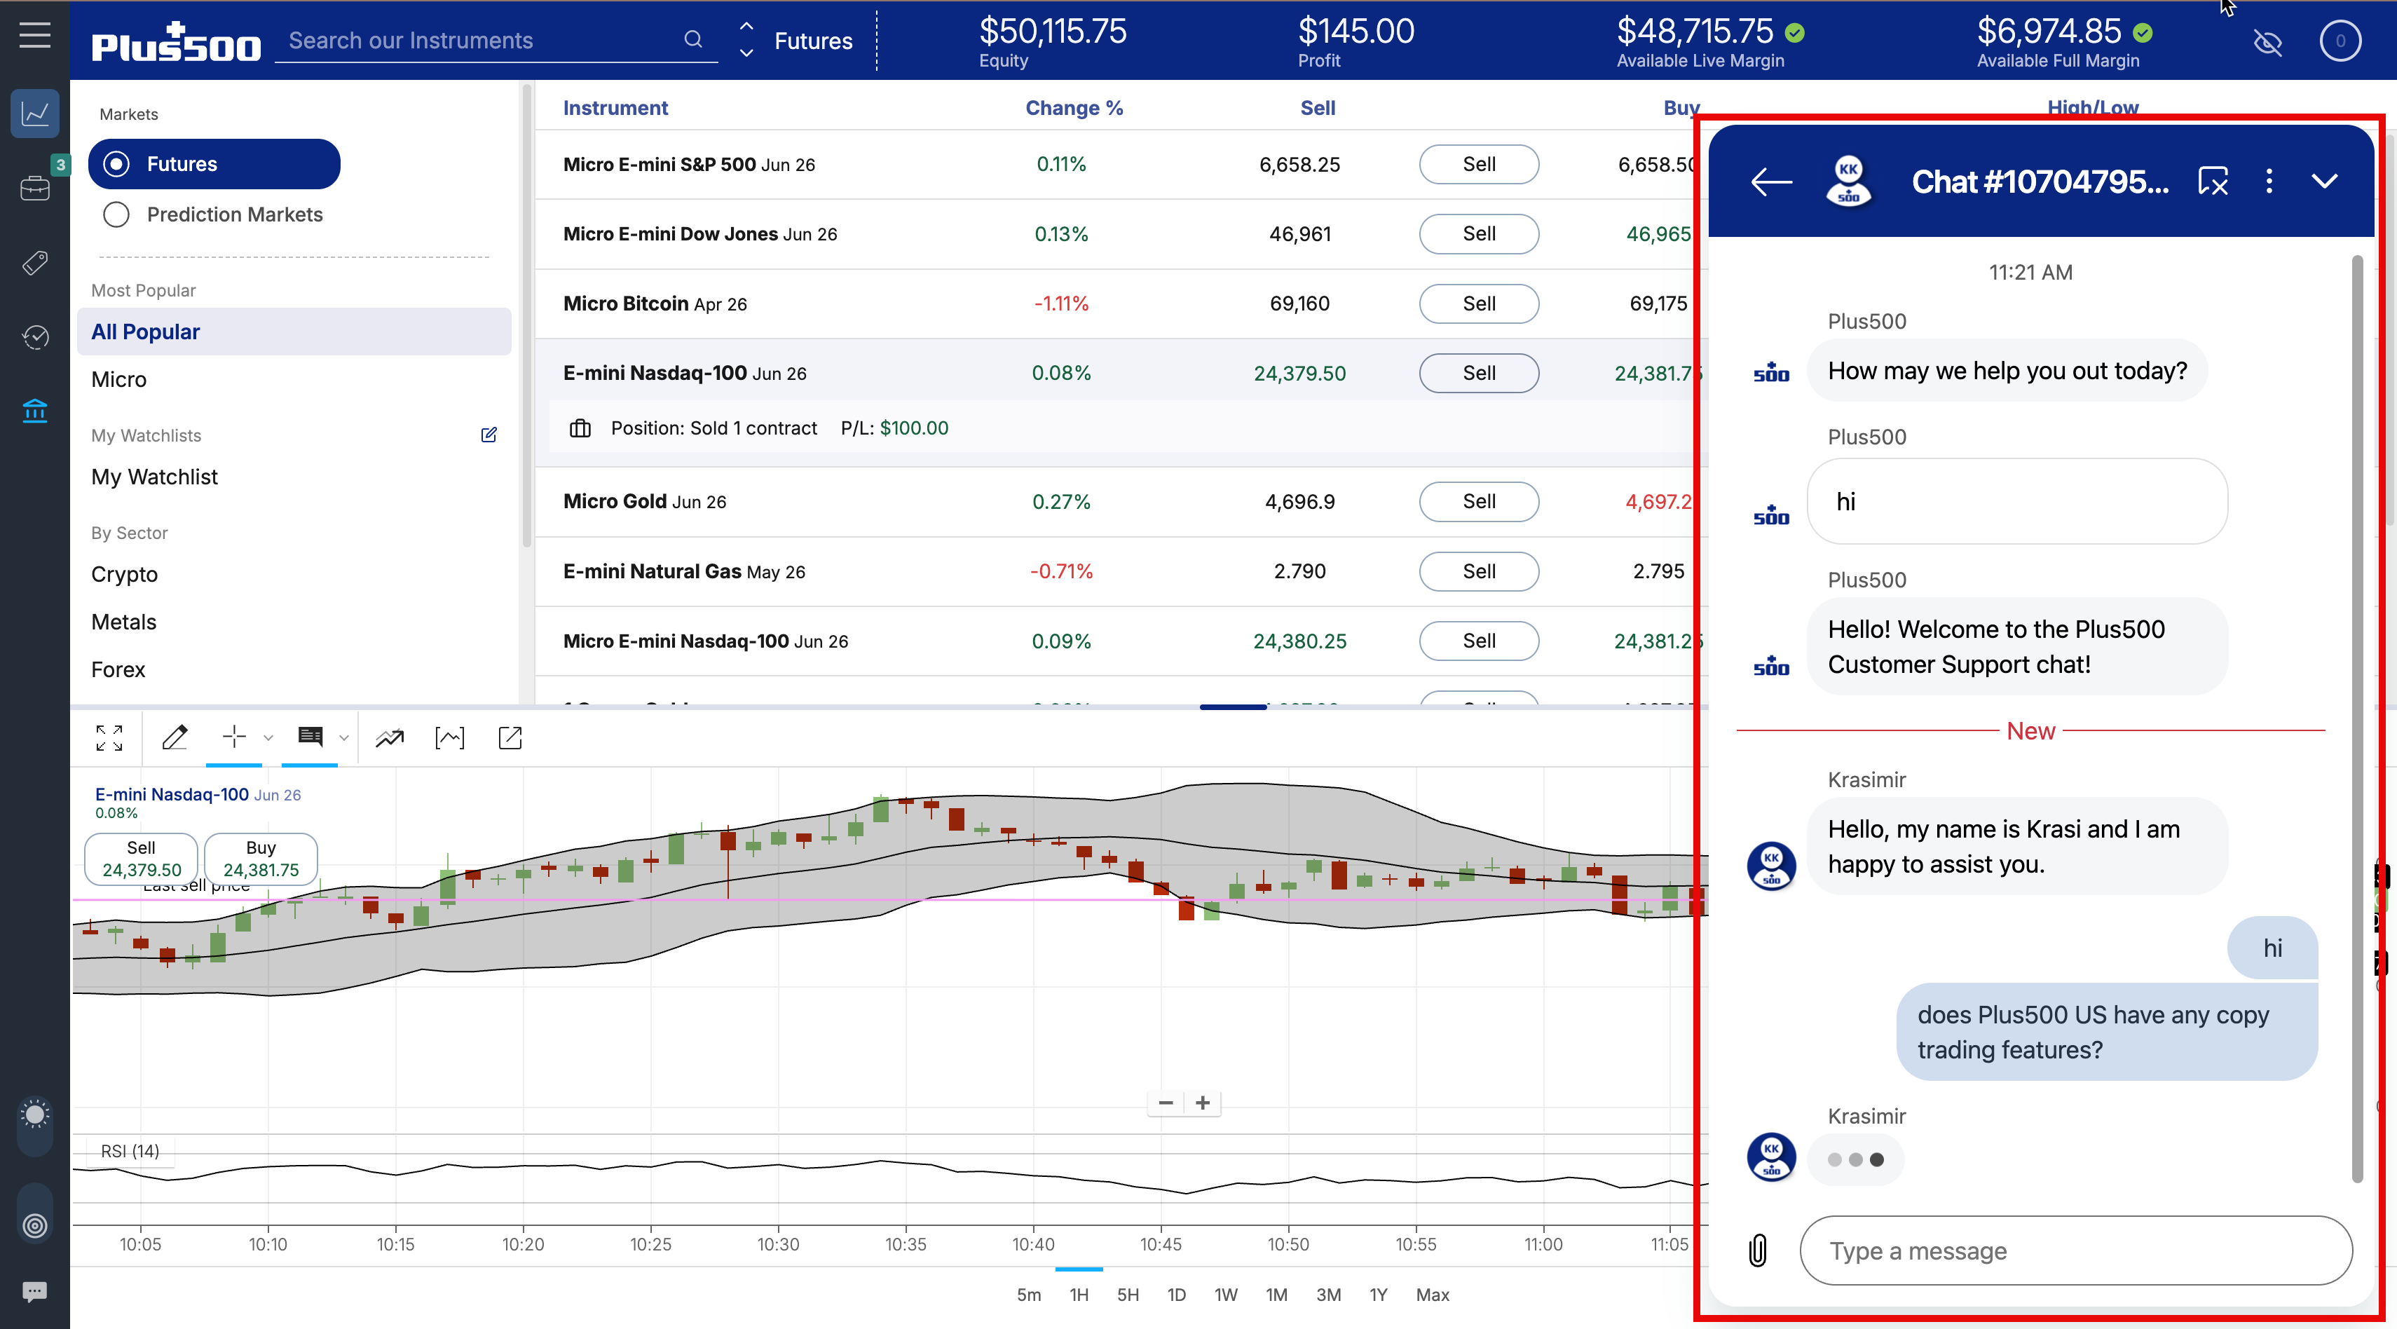The width and height of the screenshot is (2397, 1329).
Task: Select the Metals sector
Action: [x=124, y=622]
